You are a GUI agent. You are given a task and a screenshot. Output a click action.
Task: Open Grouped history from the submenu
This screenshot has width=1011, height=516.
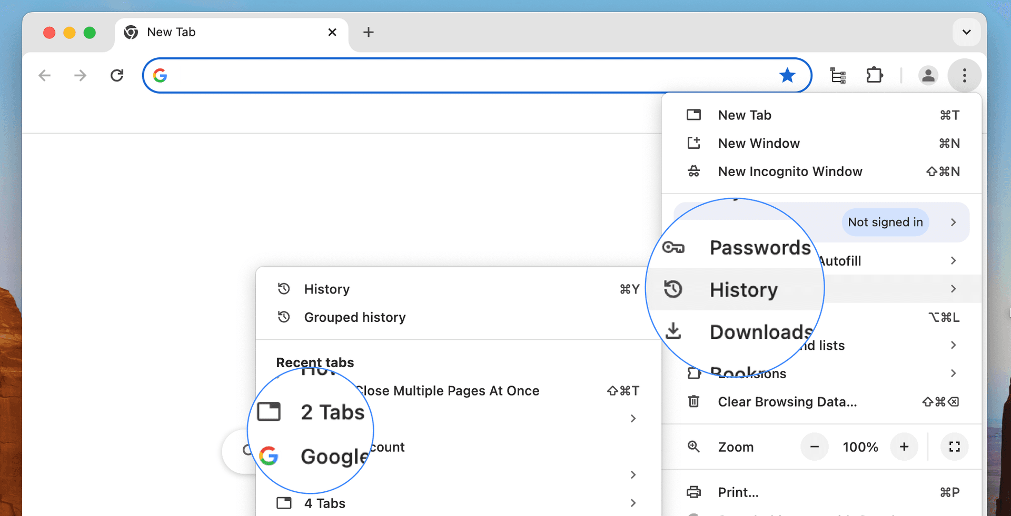(x=354, y=317)
